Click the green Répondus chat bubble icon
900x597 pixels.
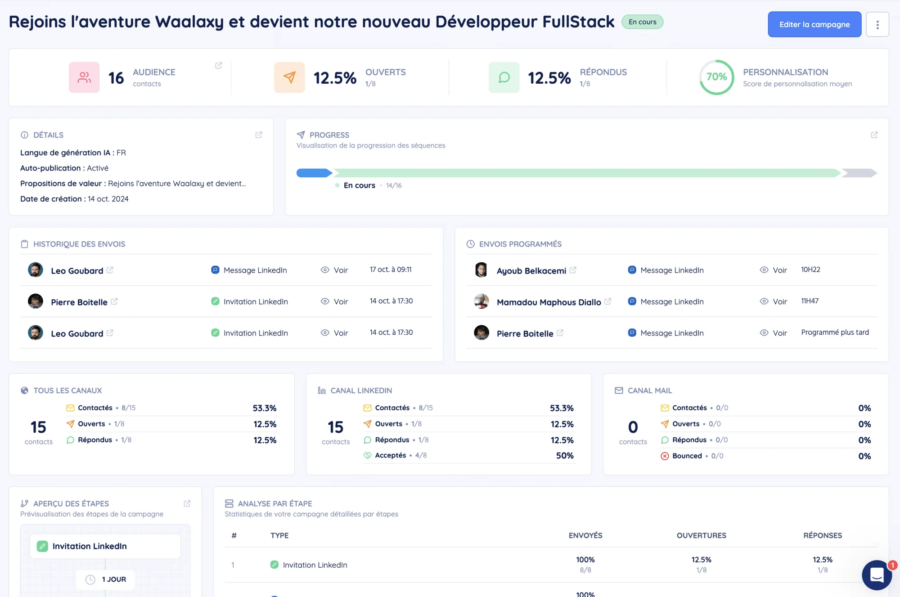point(504,77)
